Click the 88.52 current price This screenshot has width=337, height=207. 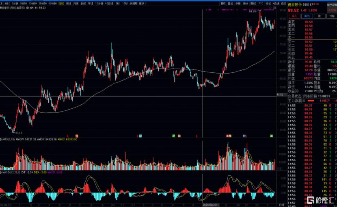(x=294, y=10)
